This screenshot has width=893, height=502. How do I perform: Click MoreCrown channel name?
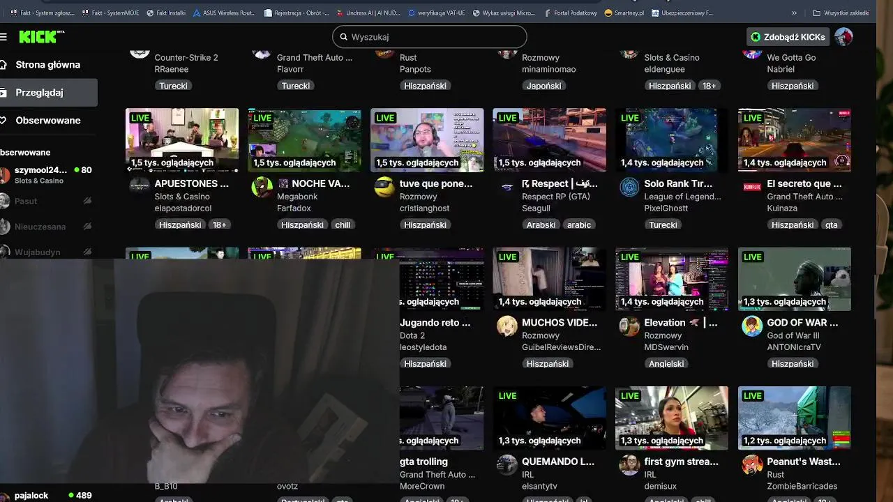click(422, 486)
